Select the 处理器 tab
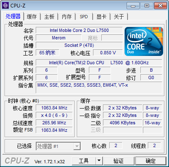 click(x=13, y=16)
